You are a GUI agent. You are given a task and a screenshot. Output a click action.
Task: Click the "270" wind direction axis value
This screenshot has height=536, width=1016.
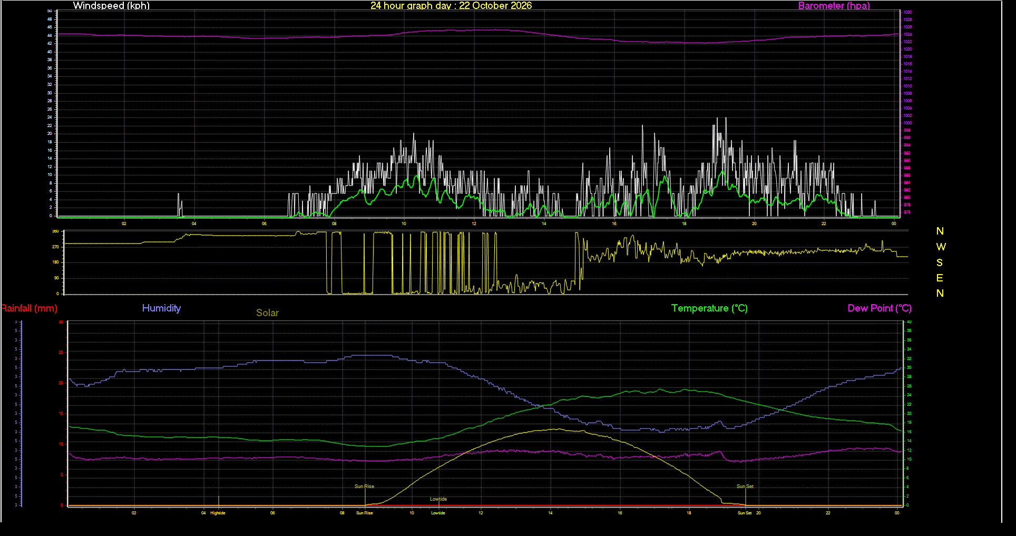tap(55, 247)
